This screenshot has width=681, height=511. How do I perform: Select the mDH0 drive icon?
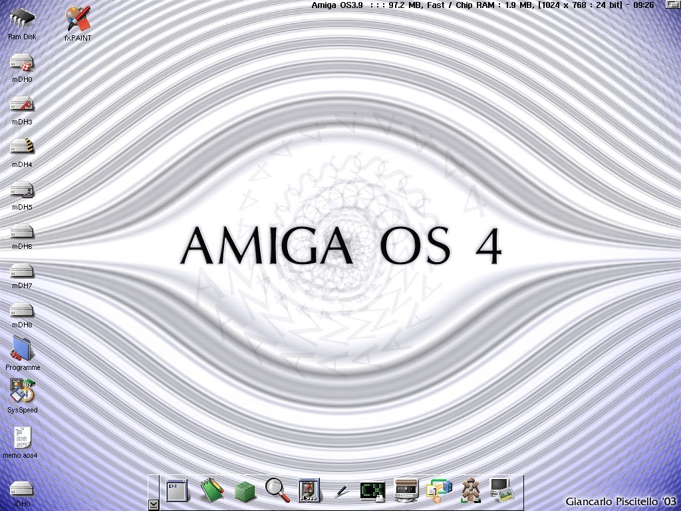pos(22,64)
